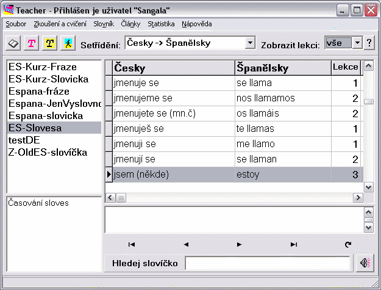Click the 'estoy' translation cell
381x290 pixels.
coord(283,175)
